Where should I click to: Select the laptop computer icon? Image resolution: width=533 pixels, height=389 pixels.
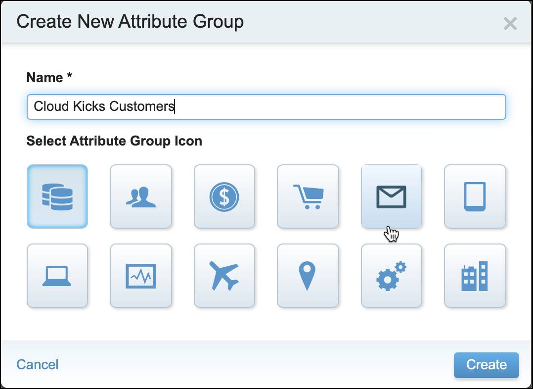point(57,276)
